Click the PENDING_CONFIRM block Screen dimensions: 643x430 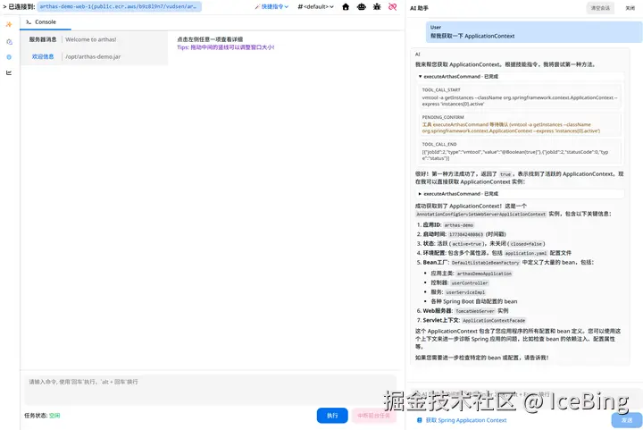pos(521,124)
